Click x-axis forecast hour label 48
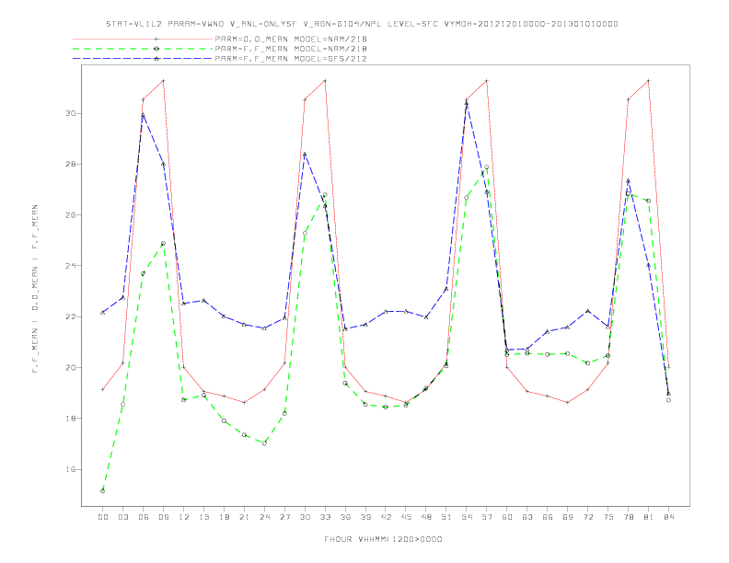Screen dimensions: 729x563 [x=426, y=517]
